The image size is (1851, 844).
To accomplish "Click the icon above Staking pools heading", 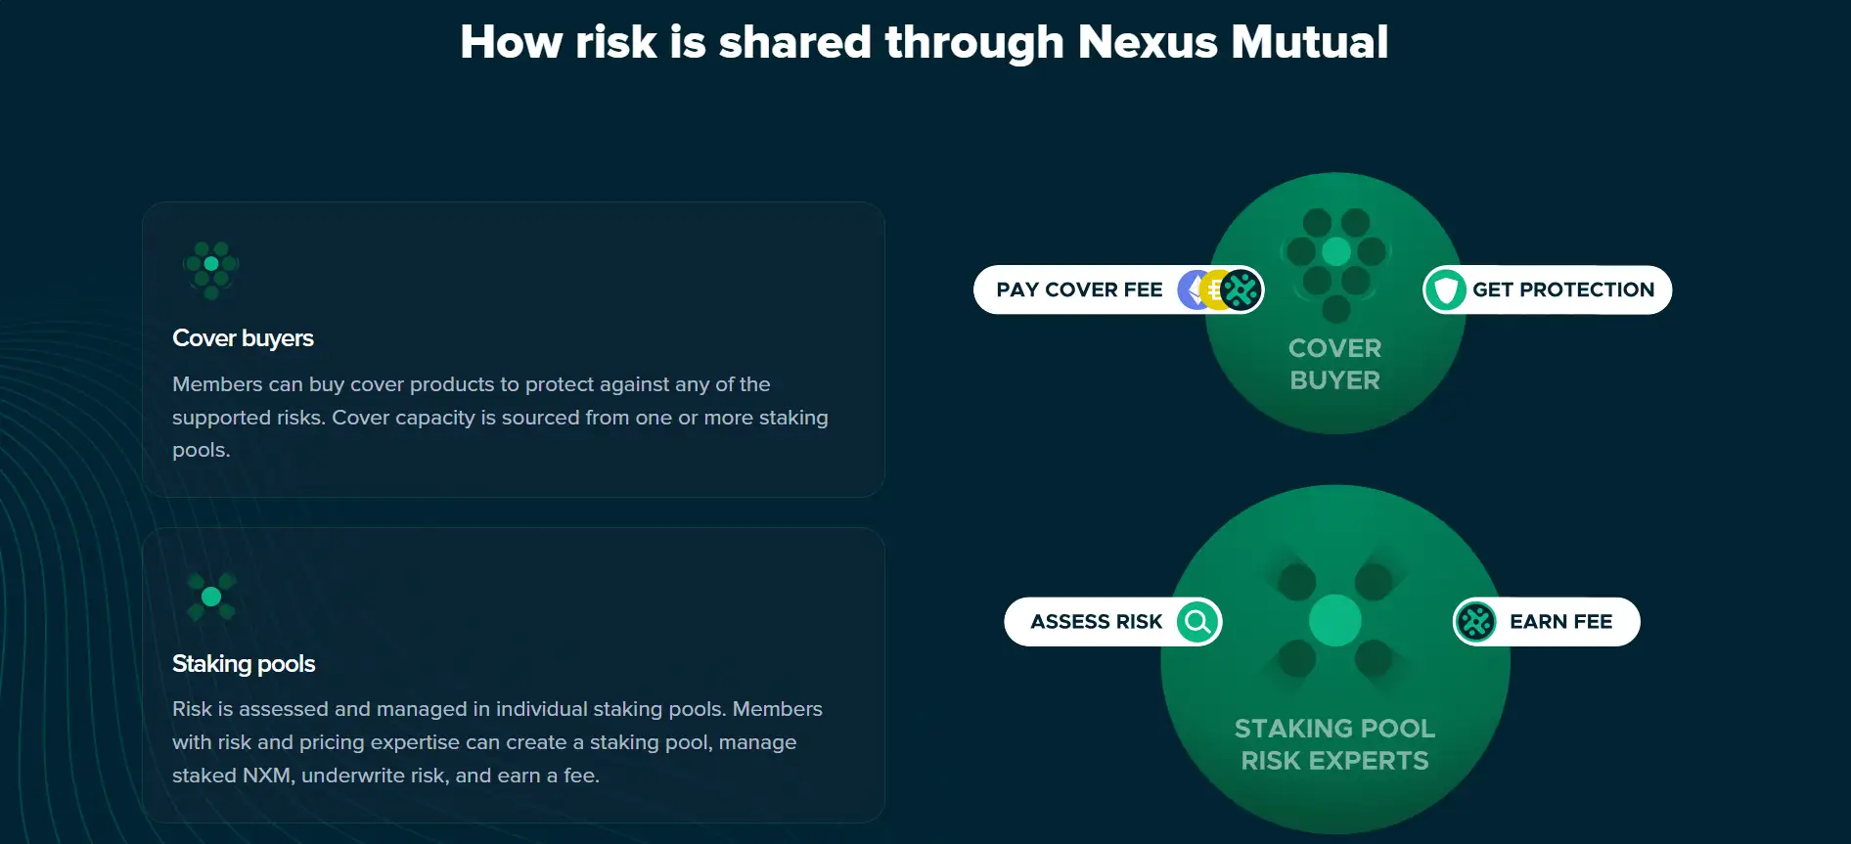I will (x=211, y=597).
